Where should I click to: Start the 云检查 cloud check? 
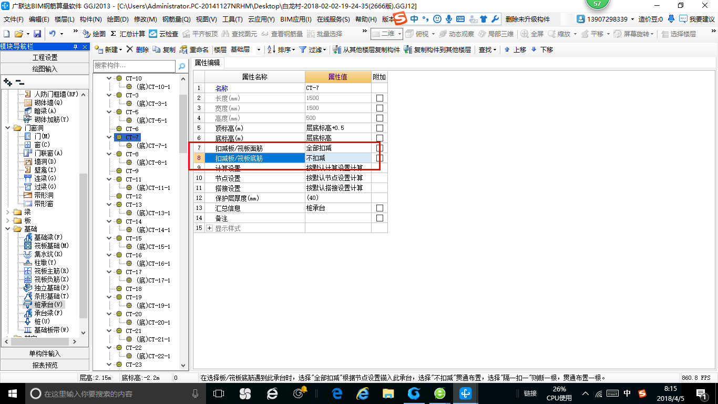[x=163, y=34]
